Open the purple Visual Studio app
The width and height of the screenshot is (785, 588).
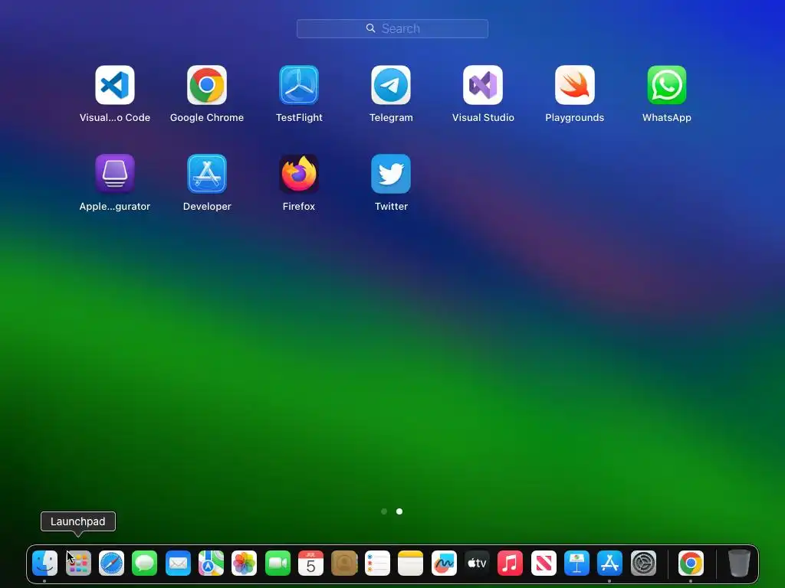[x=483, y=85]
